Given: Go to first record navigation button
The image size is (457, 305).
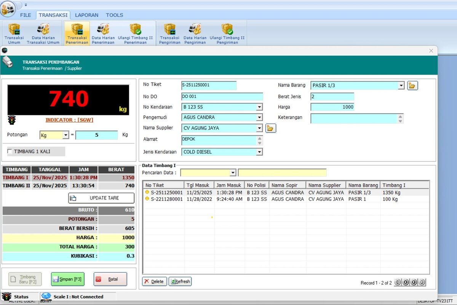Looking at the screenshot, I should [398, 283].
